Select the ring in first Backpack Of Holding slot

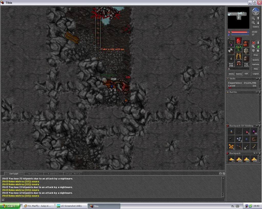tap(231, 131)
